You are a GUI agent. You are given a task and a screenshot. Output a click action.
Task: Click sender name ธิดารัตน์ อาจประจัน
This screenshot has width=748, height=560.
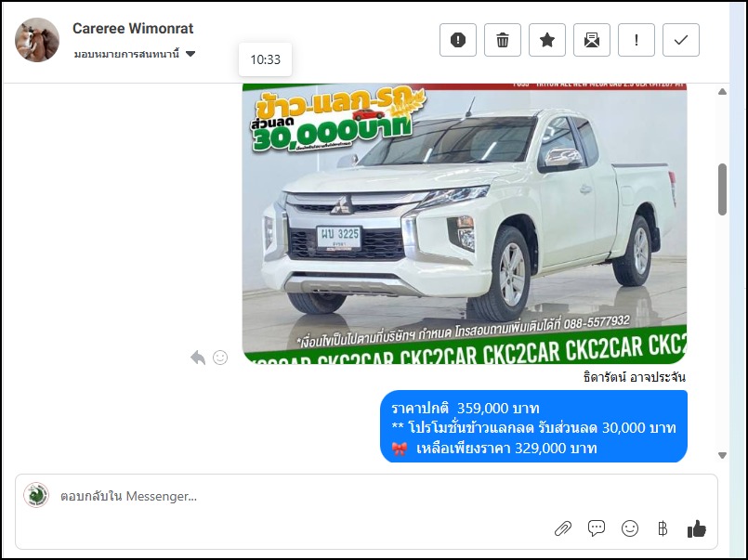[x=634, y=377]
